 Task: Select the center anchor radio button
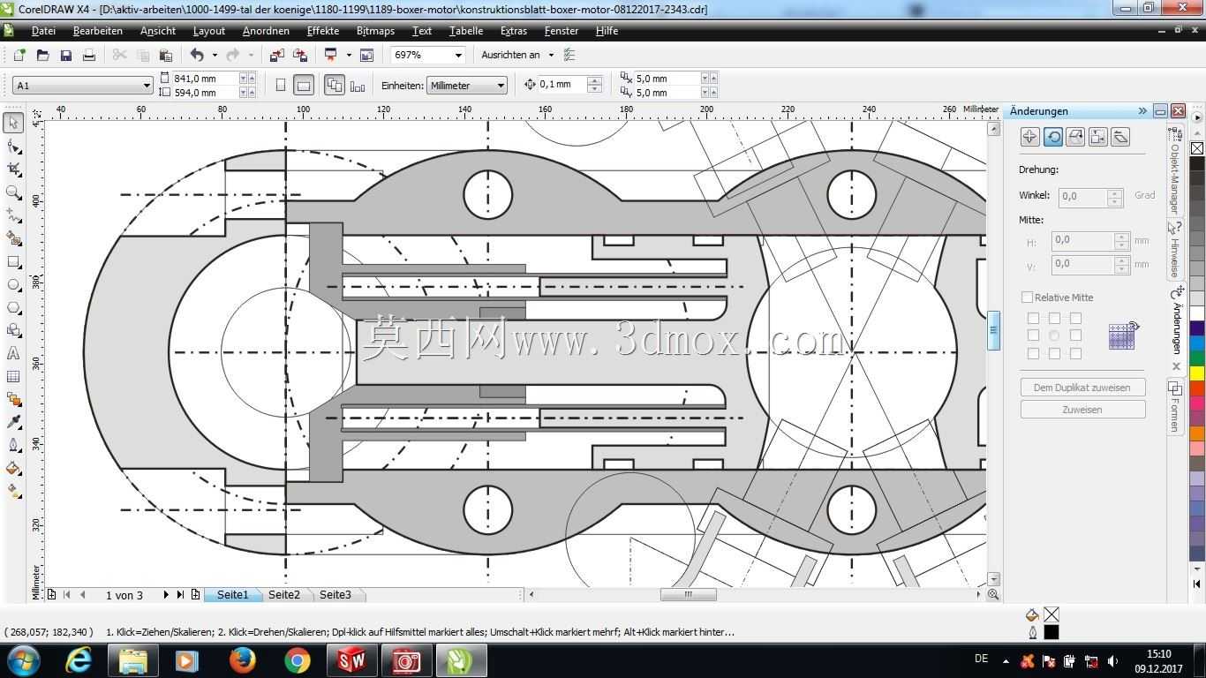pyautogui.click(x=1054, y=335)
